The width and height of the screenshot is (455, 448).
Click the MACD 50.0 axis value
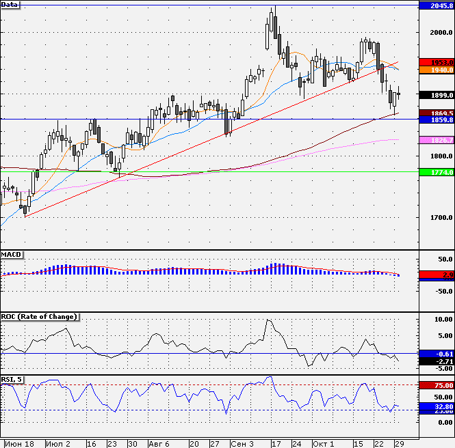tap(445, 260)
